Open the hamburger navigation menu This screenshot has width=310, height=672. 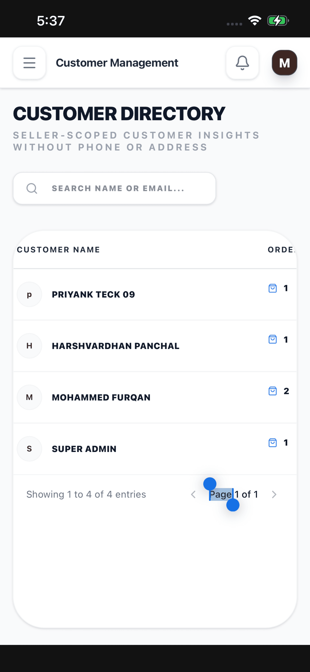click(29, 63)
